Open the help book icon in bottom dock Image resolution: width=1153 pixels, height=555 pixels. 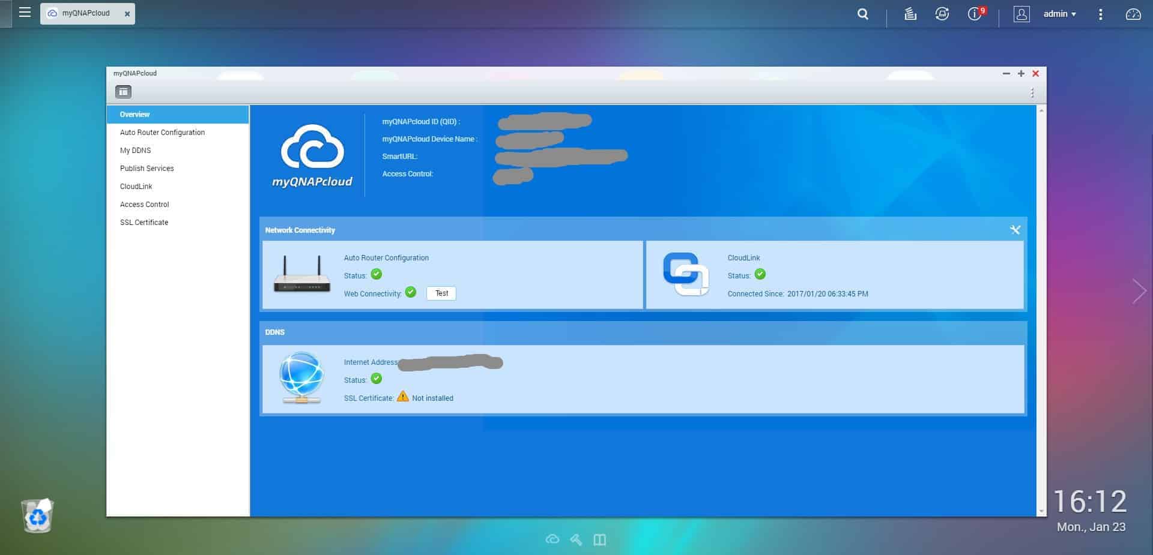pos(599,539)
